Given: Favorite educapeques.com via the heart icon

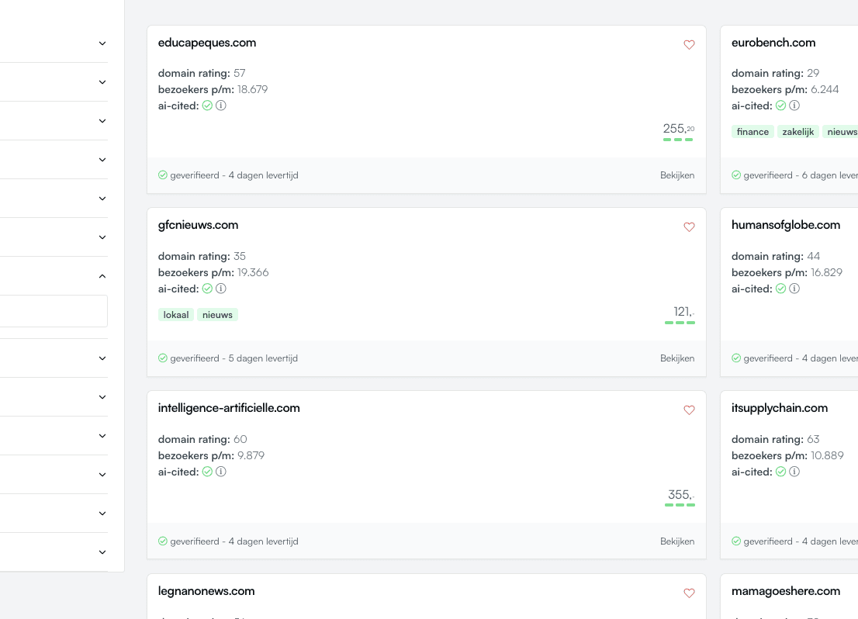Looking at the screenshot, I should point(689,45).
